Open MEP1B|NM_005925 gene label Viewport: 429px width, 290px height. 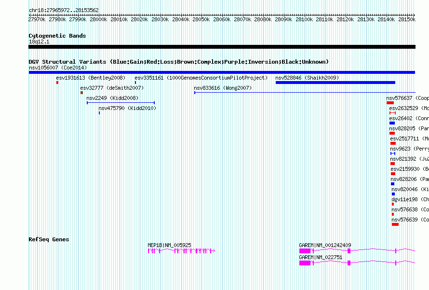point(169,245)
